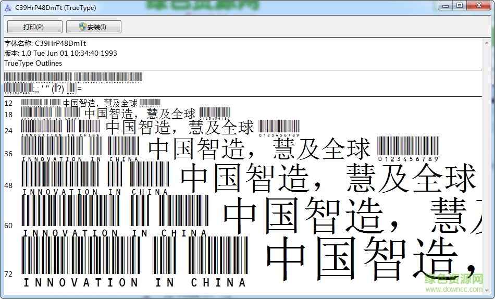
Task: Click the 安装(I) install button
Action: [x=93, y=27]
